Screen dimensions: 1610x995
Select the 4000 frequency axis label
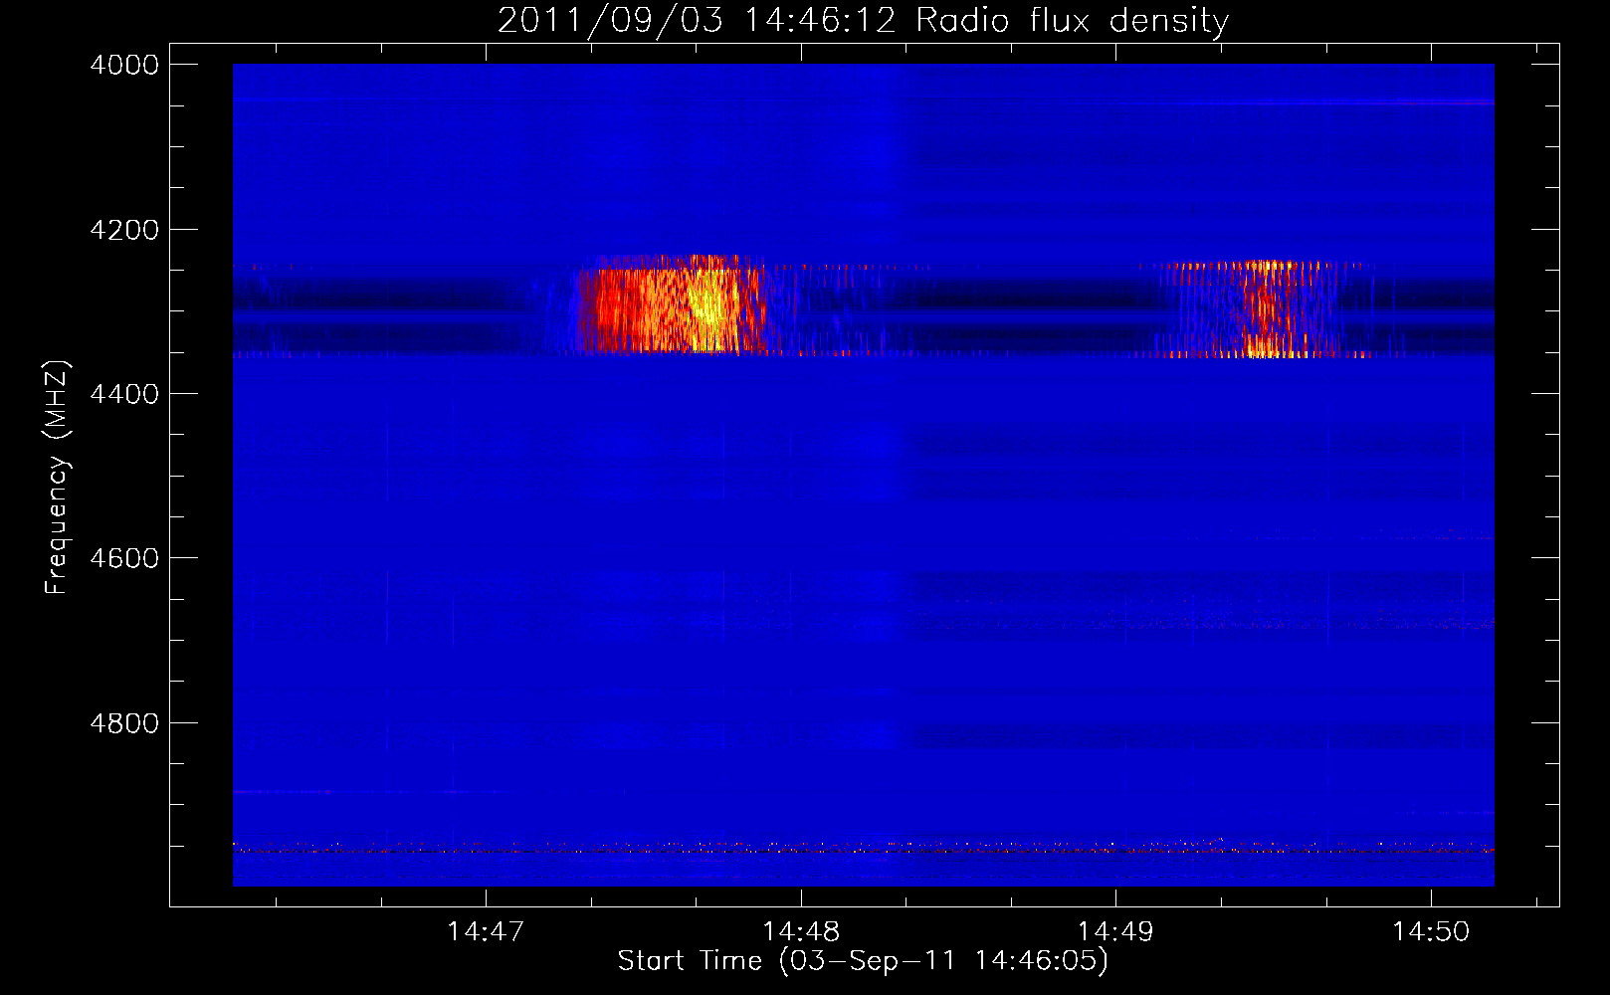[x=124, y=65]
